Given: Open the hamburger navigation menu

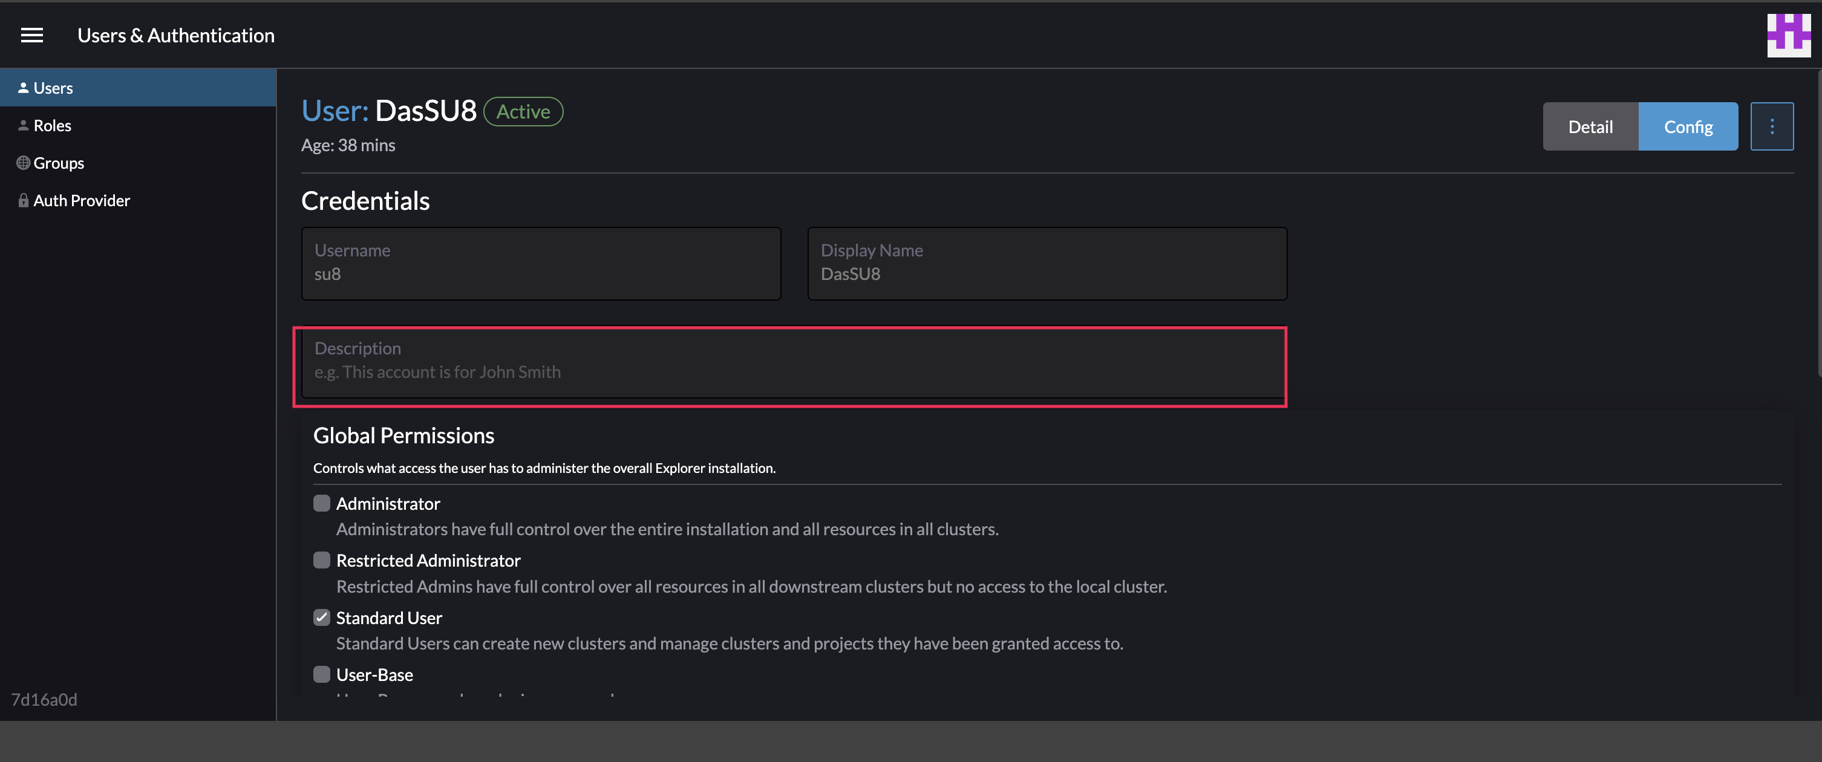Looking at the screenshot, I should [x=31, y=34].
